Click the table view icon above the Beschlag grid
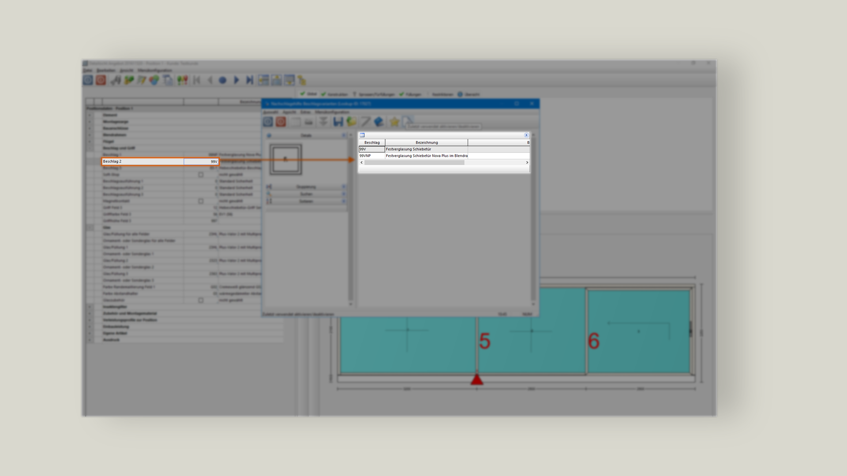 362,135
